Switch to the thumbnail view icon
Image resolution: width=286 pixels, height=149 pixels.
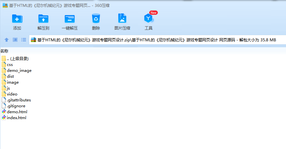pyautogui.click(x=15, y=40)
